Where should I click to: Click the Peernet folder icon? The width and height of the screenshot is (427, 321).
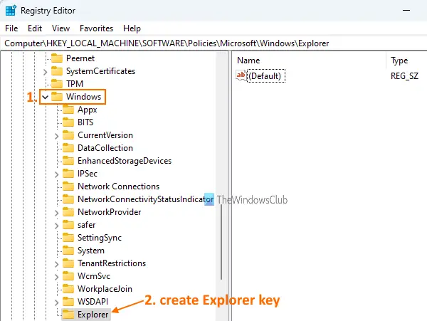57,58
